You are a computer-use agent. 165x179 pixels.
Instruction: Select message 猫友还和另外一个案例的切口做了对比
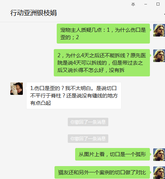tap(102, 172)
